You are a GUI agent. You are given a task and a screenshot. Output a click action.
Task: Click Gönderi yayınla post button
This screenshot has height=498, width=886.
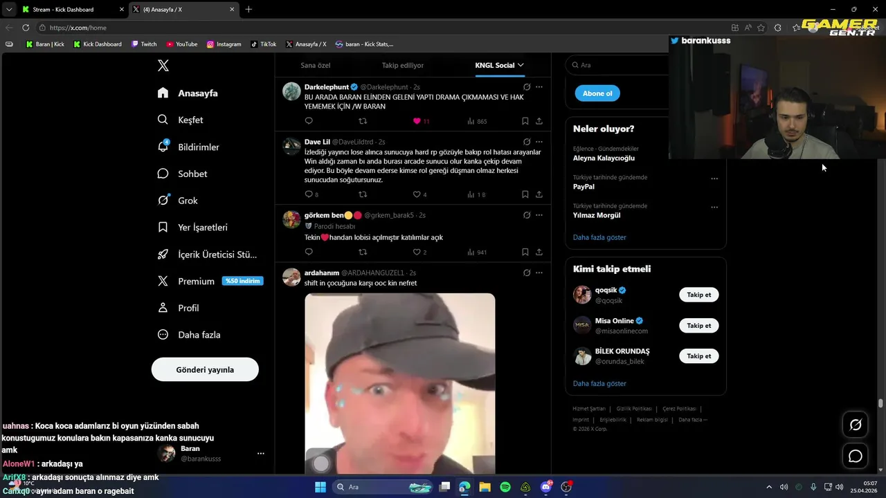coord(205,369)
